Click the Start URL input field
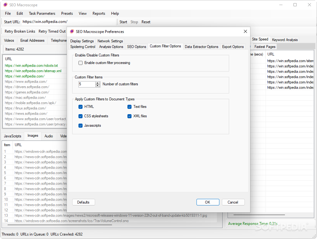This screenshot has width=317, height=239. point(68,22)
